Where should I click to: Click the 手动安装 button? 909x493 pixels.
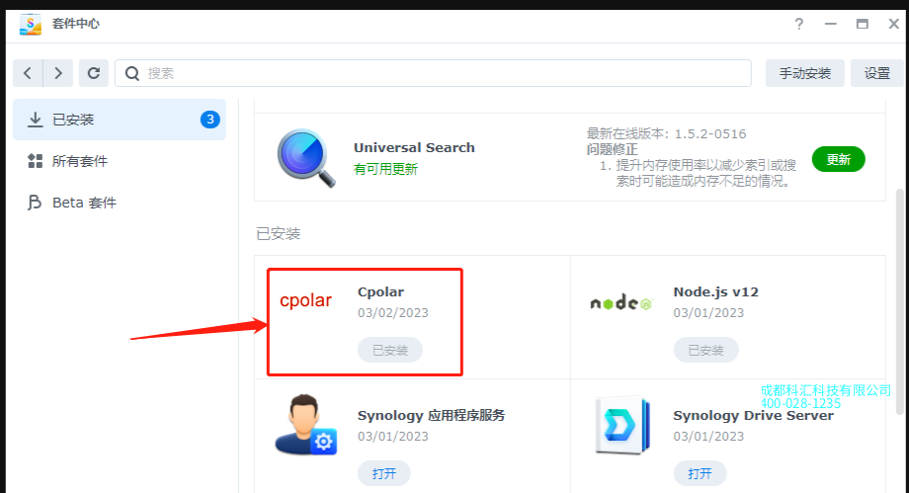coord(804,73)
